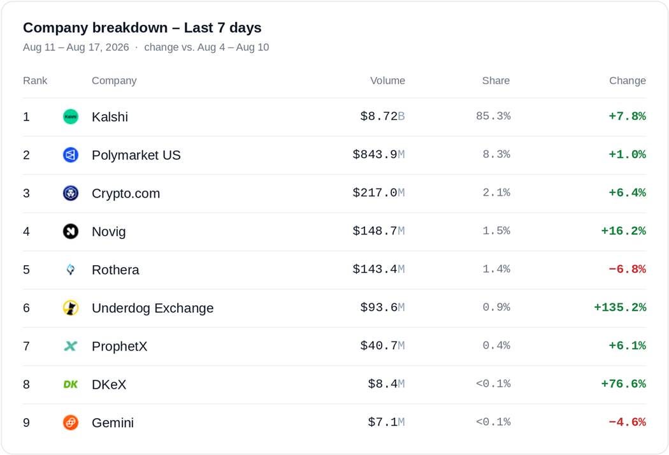
Task: Select Rothera's $143.4M volume value
Action: click(x=378, y=270)
